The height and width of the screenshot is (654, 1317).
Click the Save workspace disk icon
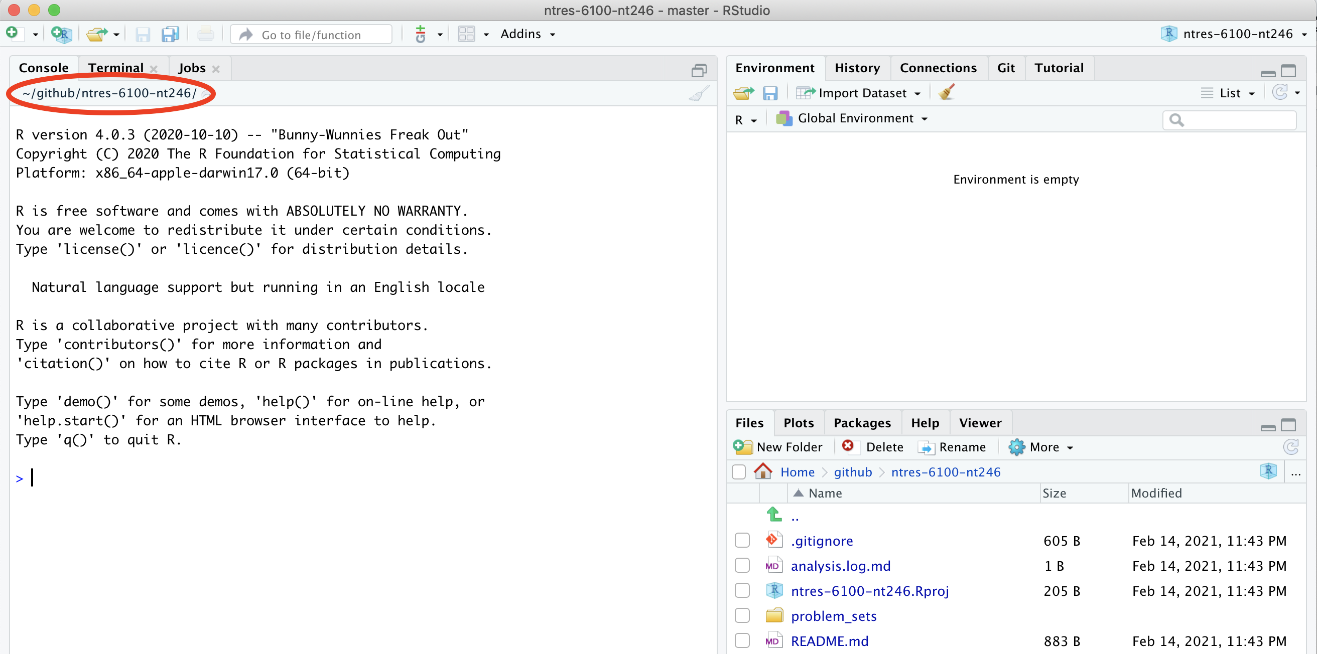[x=770, y=93]
